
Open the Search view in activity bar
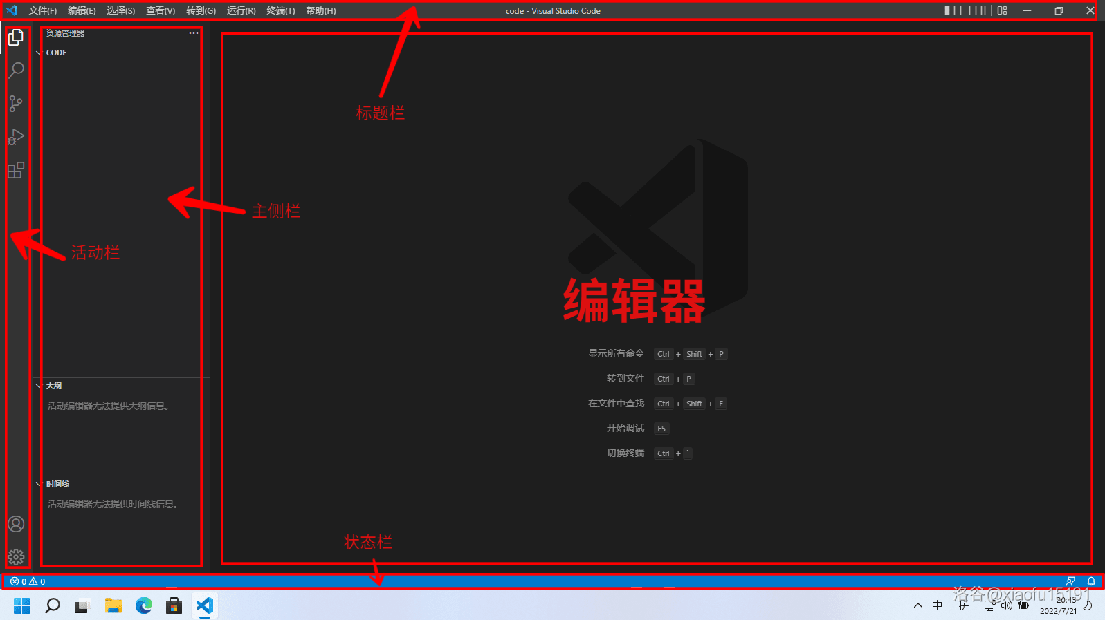click(x=16, y=70)
